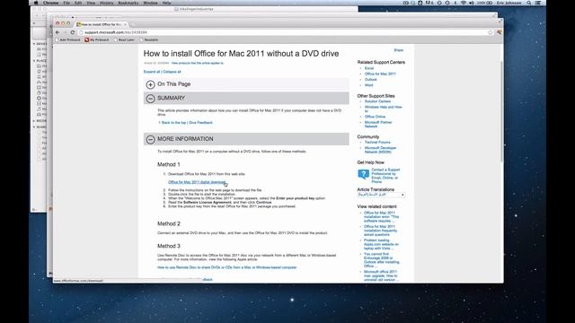
Task: Click the Add Pinboard bookmark
Action: (x=68, y=39)
